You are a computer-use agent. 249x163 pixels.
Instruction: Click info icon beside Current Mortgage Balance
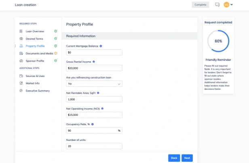click(101, 46)
